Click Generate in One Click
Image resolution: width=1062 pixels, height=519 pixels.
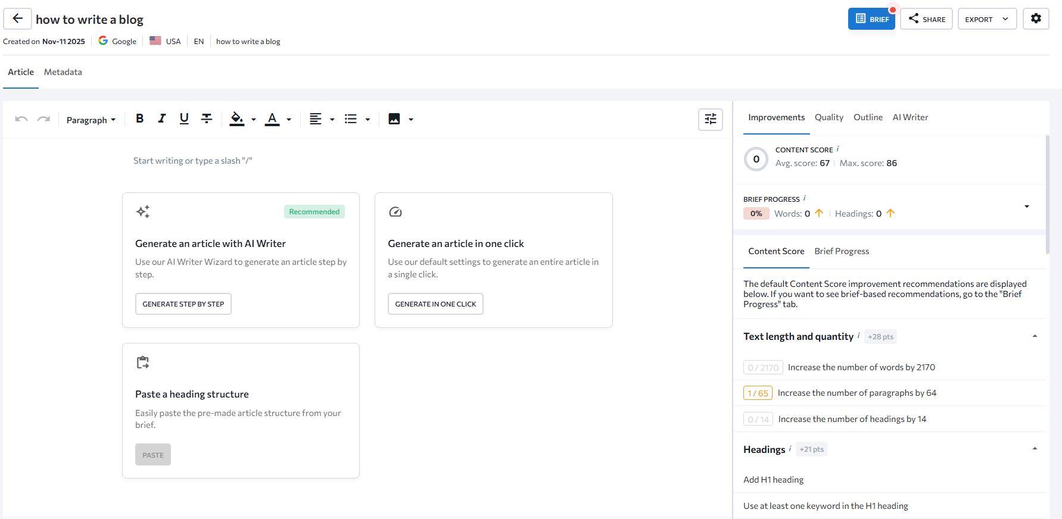[x=435, y=304]
